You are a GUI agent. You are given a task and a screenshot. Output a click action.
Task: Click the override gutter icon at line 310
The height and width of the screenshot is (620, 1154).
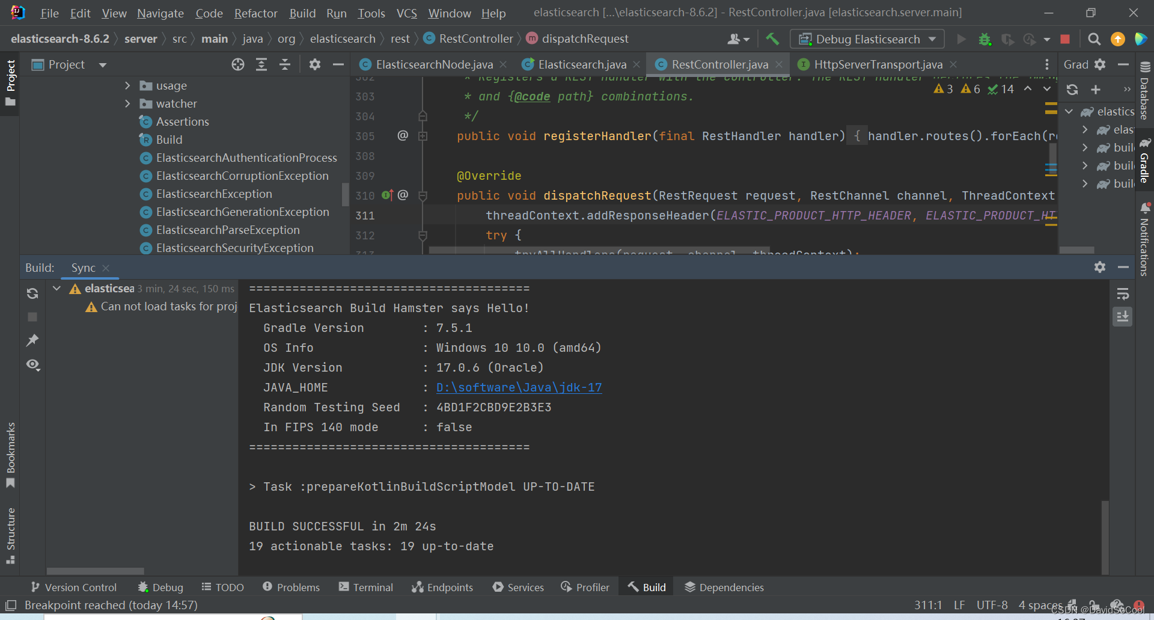click(386, 195)
